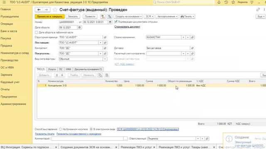Screen dimensions: 266x149
Task: Clear the Ответственный field
Action: tap(202, 139)
